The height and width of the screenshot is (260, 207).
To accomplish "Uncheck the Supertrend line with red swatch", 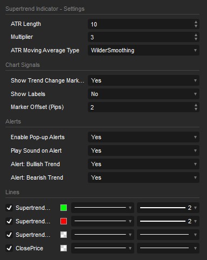I will coord(9,221).
